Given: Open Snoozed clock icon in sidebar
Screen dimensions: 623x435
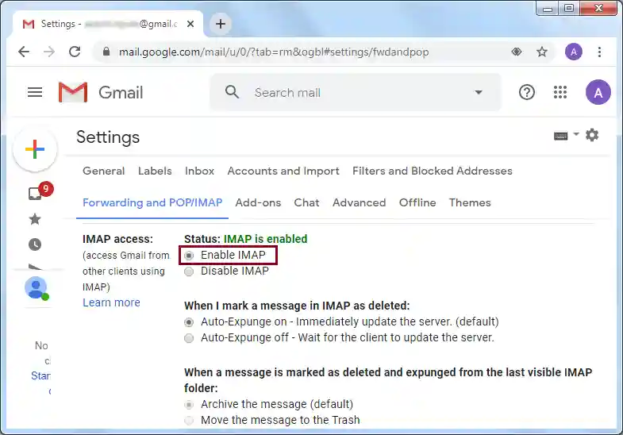Looking at the screenshot, I should point(35,244).
